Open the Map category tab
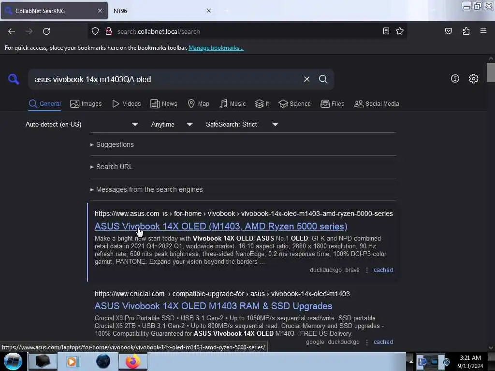This screenshot has width=495, height=371. (x=198, y=104)
